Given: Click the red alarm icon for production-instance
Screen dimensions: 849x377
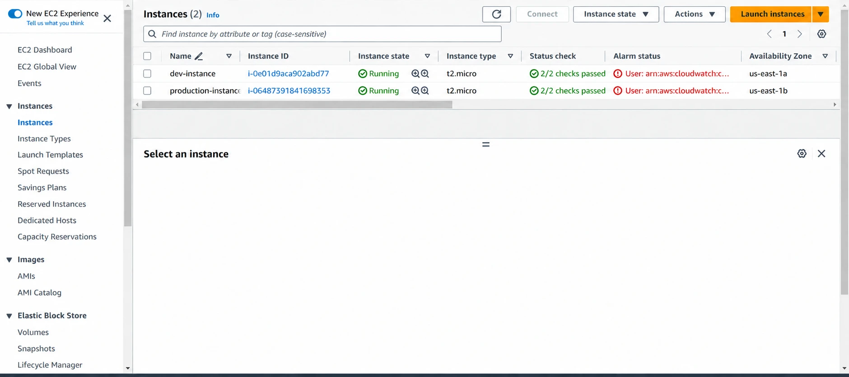Looking at the screenshot, I should [x=618, y=91].
